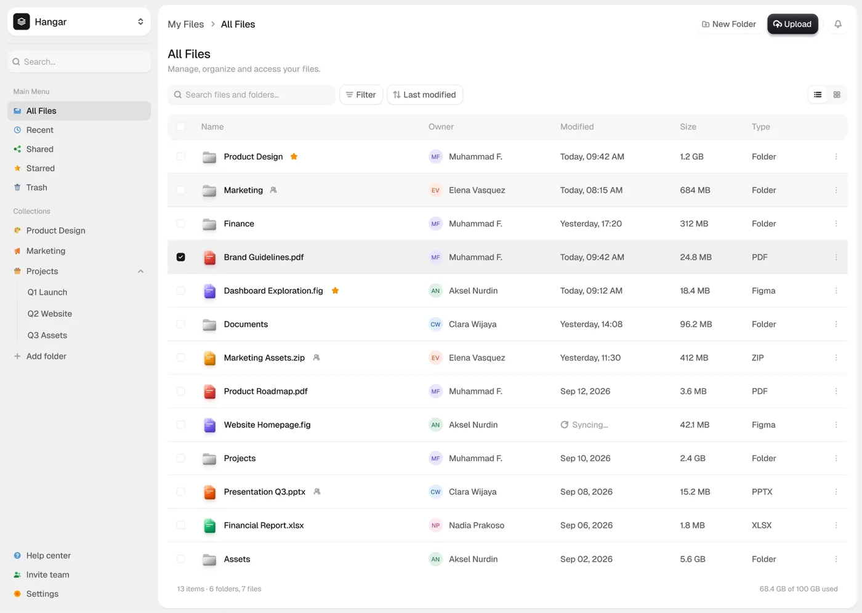The image size is (862, 613).
Task: Create a New Folder
Action: pyautogui.click(x=728, y=24)
